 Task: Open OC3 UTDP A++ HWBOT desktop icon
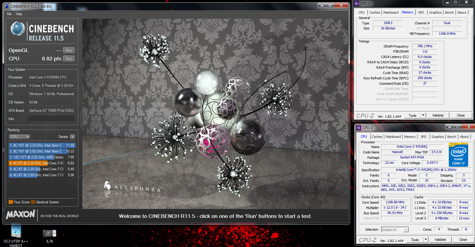coord(16,235)
